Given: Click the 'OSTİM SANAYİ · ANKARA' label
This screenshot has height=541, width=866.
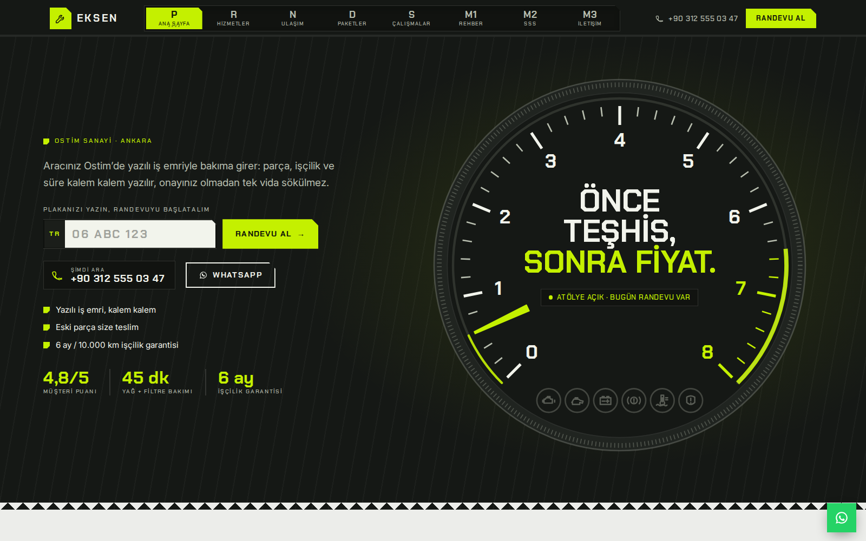Looking at the screenshot, I should point(103,141).
